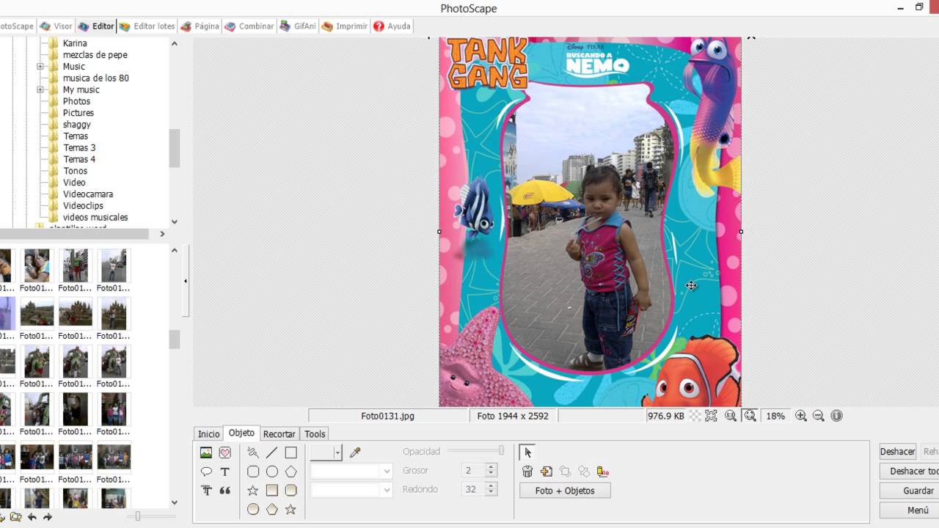This screenshot has width=939, height=528.
Task: Select the filled rounded rectangle shape
Action: pos(291,491)
